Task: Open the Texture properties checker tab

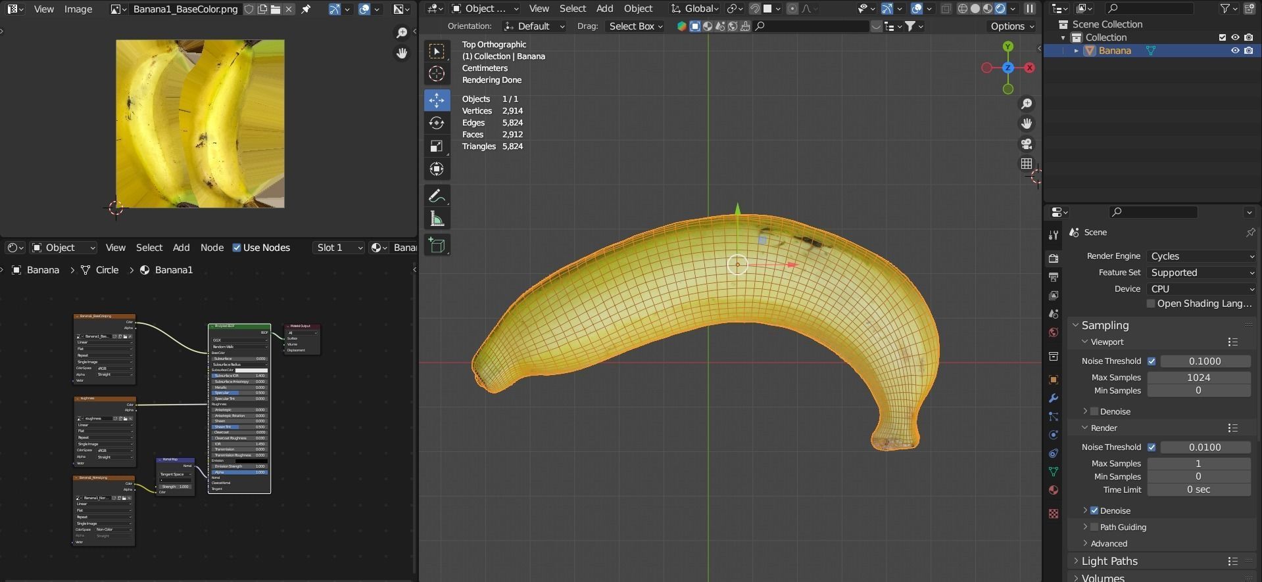Action: tap(1054, 514)
